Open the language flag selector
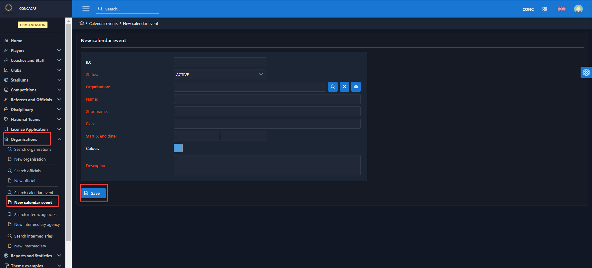592x268 pixels. [561, 9]
